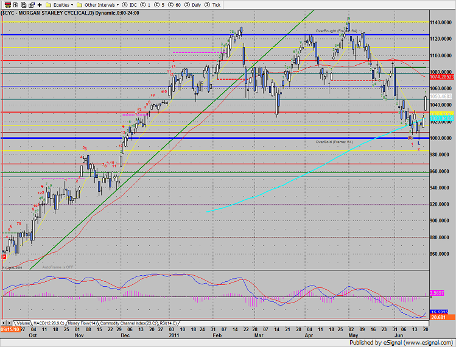Click the Published by eSignal (www.esignal.com) text
The width and height of the screenshot is (456, 347).
[x=401, y=342]
